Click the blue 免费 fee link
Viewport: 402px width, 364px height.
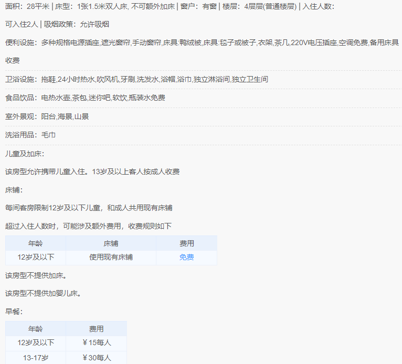[186, 257]
